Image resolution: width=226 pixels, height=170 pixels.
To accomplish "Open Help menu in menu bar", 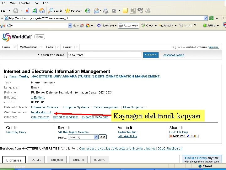I will pos(46,3).
